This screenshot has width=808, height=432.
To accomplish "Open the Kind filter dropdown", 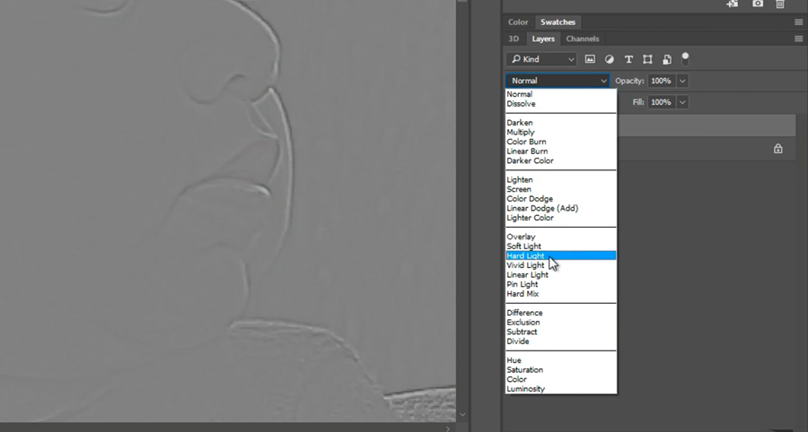I will [x=541, y=59].
